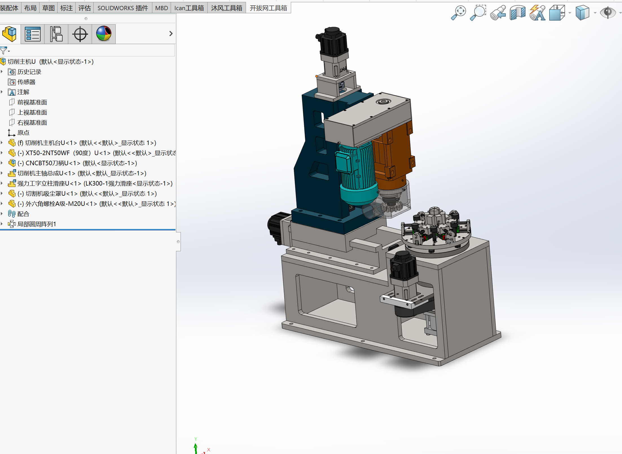Click the 切削机主轴总成U subassembly icon
Image resolution: width=622 pixels, height=454 pixels.
point(12,173)
